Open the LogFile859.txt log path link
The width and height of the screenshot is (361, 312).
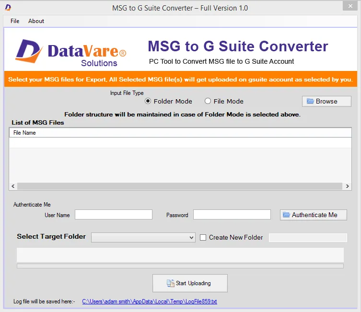pos(150,301)
